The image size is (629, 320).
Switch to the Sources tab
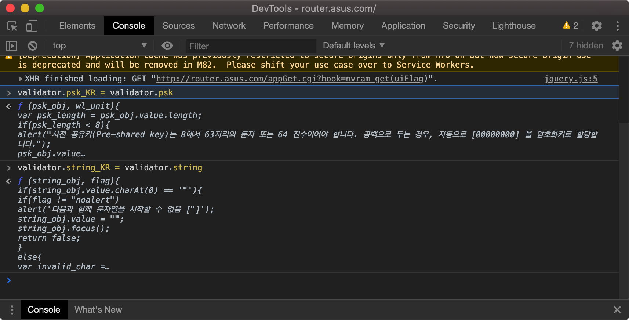point(179,26)
